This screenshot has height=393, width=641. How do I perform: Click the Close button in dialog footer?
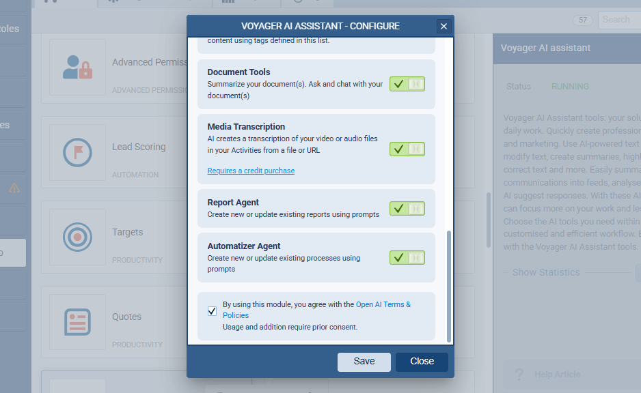point(422,362)
